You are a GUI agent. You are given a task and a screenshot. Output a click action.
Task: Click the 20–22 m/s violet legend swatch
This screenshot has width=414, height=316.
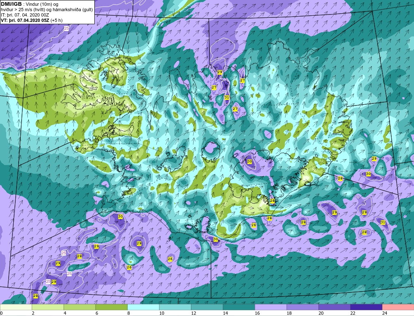pos(334,307)
